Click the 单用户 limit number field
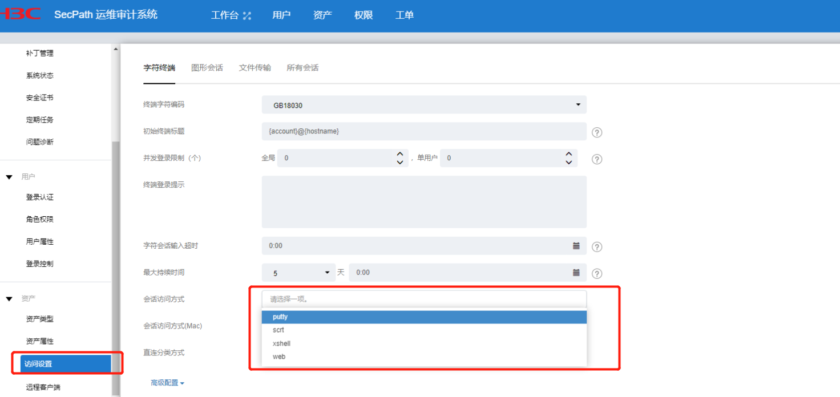Image resolution: width=840 pixels, height=397 pixels. (509, 158)
